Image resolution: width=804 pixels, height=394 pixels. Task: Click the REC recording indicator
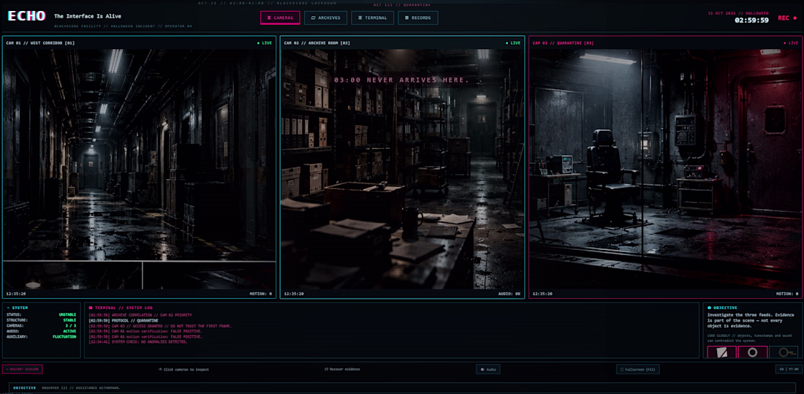coord(787,18)
